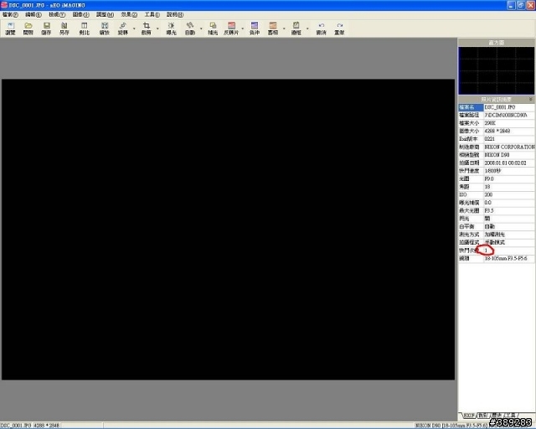This screenshot has height=429, width=536.
Task: Click the 補光 (Fill light) icon
Action: [x=213, y=28]
